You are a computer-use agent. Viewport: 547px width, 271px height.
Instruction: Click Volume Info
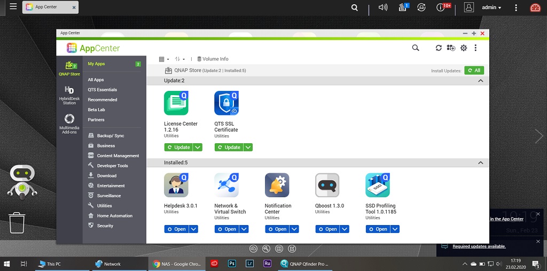click(x=213, y=59)
